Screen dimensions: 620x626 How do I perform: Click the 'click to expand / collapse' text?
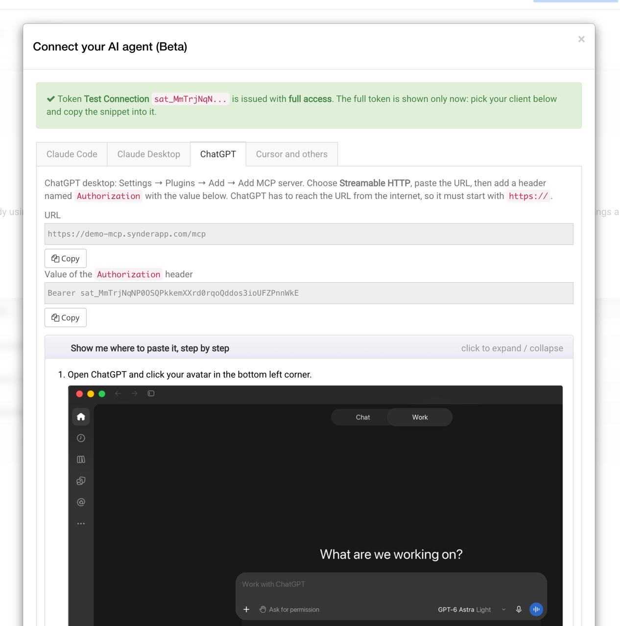pyautogui.click(x=512, y=348)
